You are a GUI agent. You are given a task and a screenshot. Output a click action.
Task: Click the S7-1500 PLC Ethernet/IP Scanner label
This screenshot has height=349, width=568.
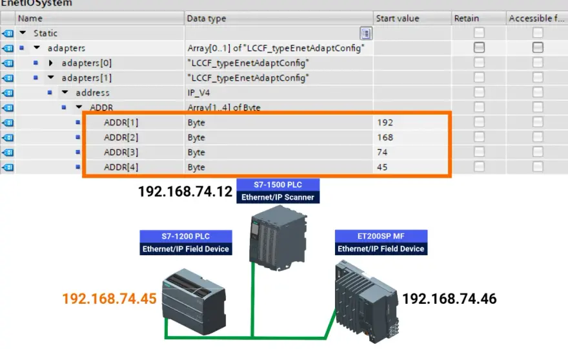278,191
